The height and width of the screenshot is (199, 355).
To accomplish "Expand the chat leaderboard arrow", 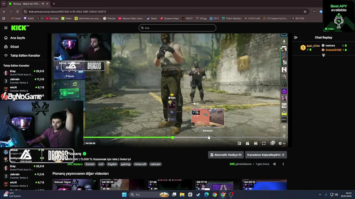I will click(x=323, y=55).
